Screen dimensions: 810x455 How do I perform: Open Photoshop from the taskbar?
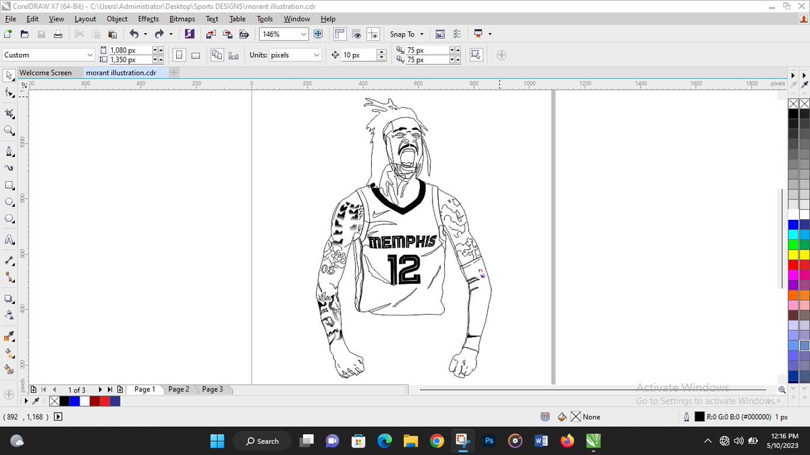[x=489, y=441]
